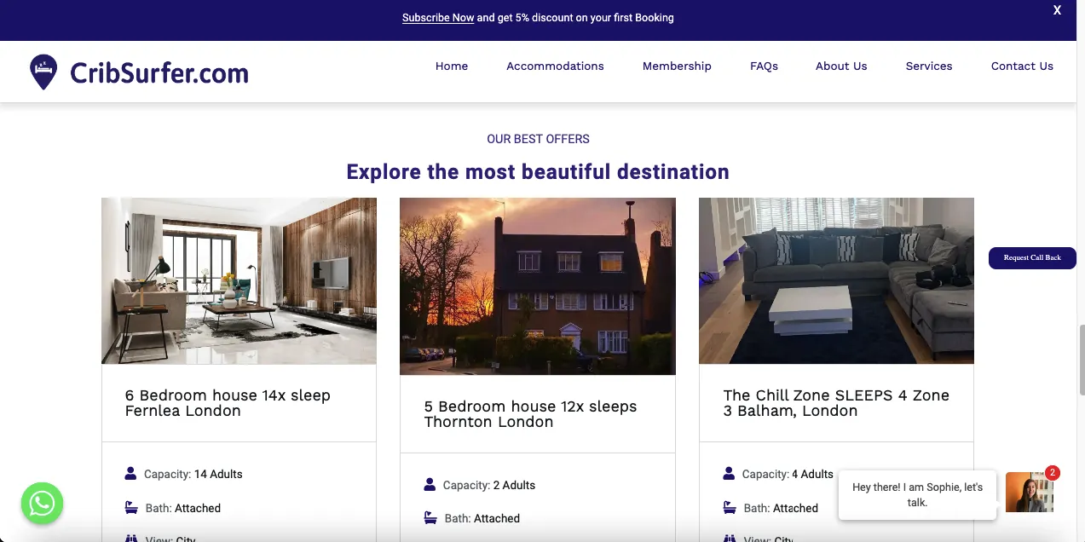Open Sophie's chat greeting bubble

(x=917, y=495)
